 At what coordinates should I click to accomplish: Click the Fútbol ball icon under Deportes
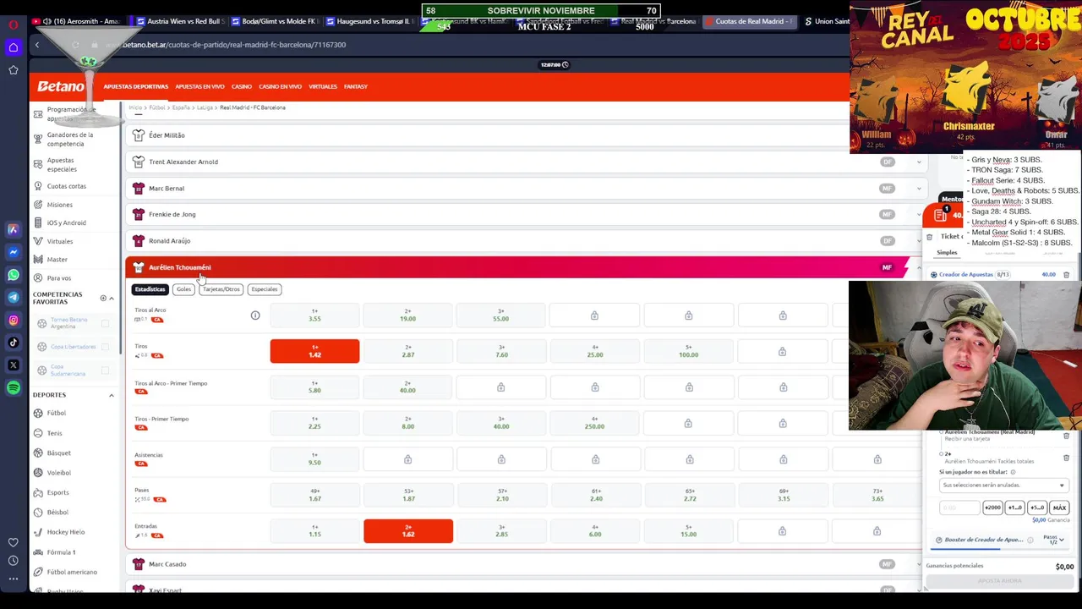[x=38, y=413]
